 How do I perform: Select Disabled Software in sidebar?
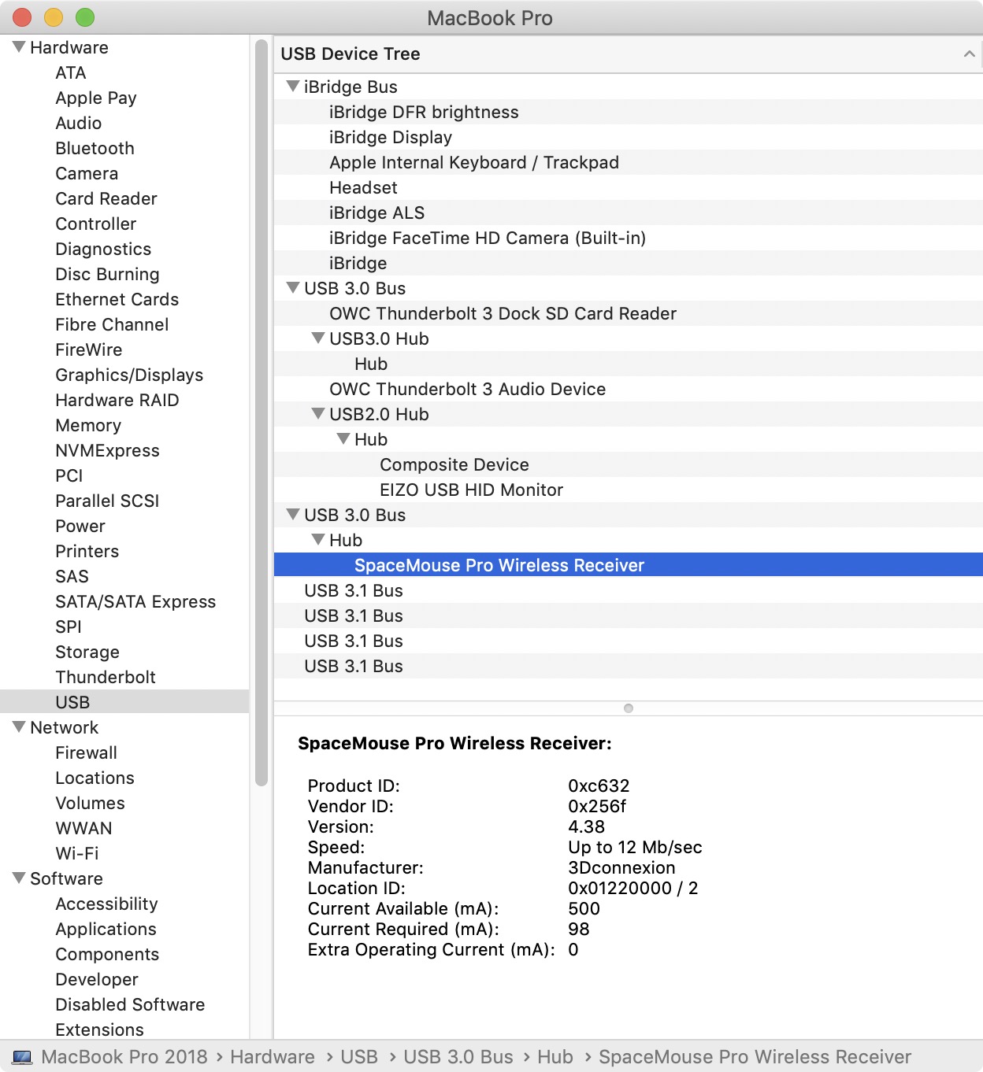(x=130, y=1004)
